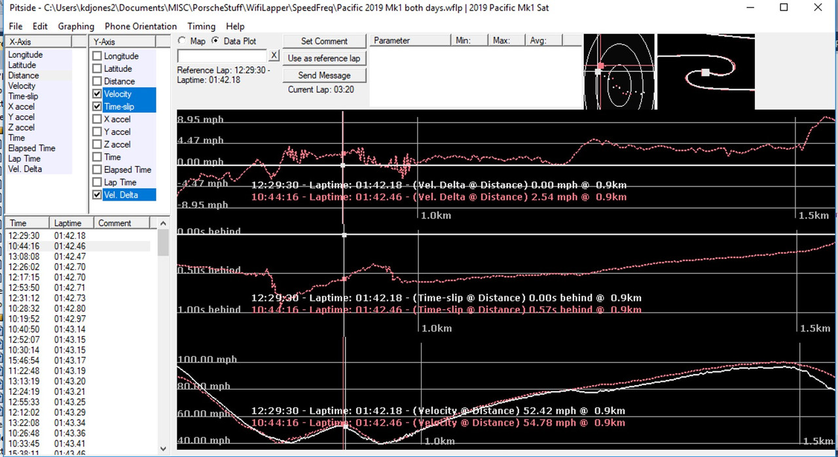The width and height of the screenshot is (838, 457).
Task: Sort laps by the Time column header
Action: (x=27, y=223)
